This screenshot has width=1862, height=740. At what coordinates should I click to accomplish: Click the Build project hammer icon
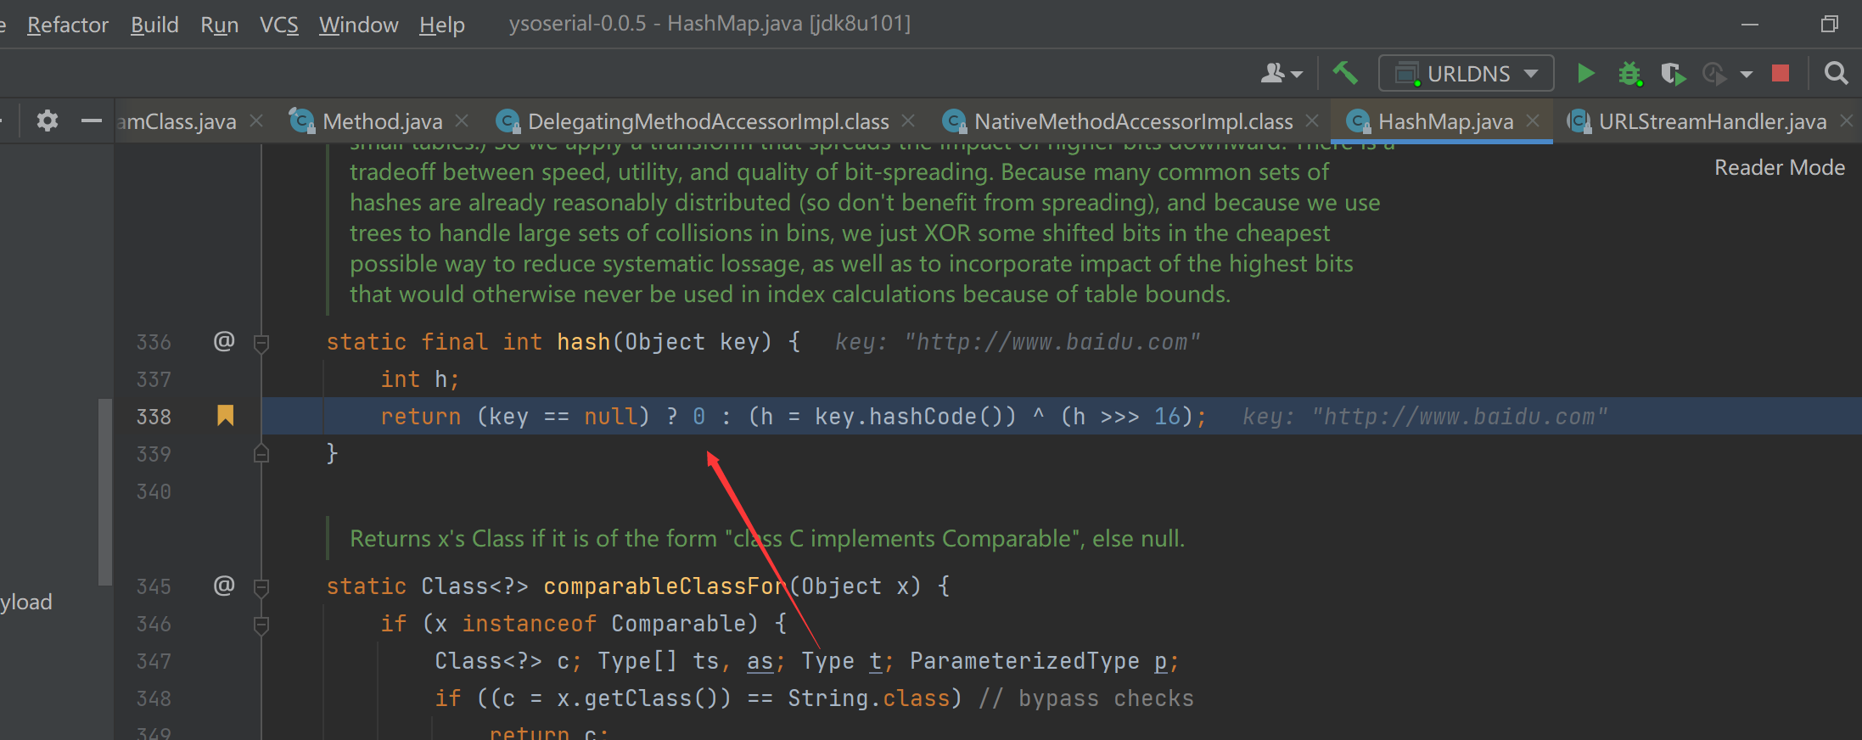[x=1345, y=73]
